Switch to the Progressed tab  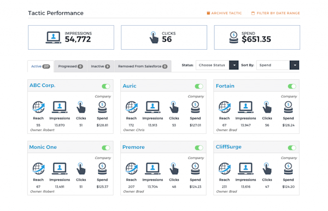[71, 66]
